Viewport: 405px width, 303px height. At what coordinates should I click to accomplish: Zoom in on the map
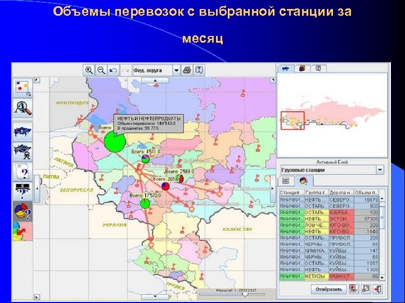tap(89, 70)
